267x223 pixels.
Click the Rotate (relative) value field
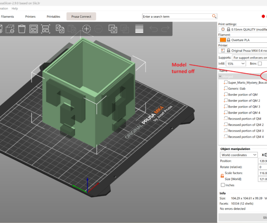click(263, 167)
